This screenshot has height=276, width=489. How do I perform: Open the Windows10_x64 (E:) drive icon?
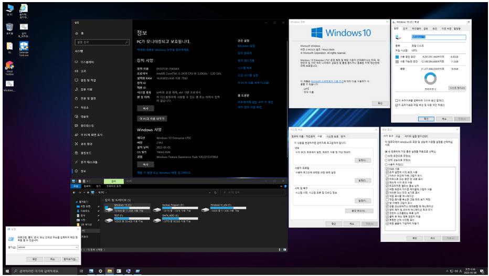[x=205, y=209]
